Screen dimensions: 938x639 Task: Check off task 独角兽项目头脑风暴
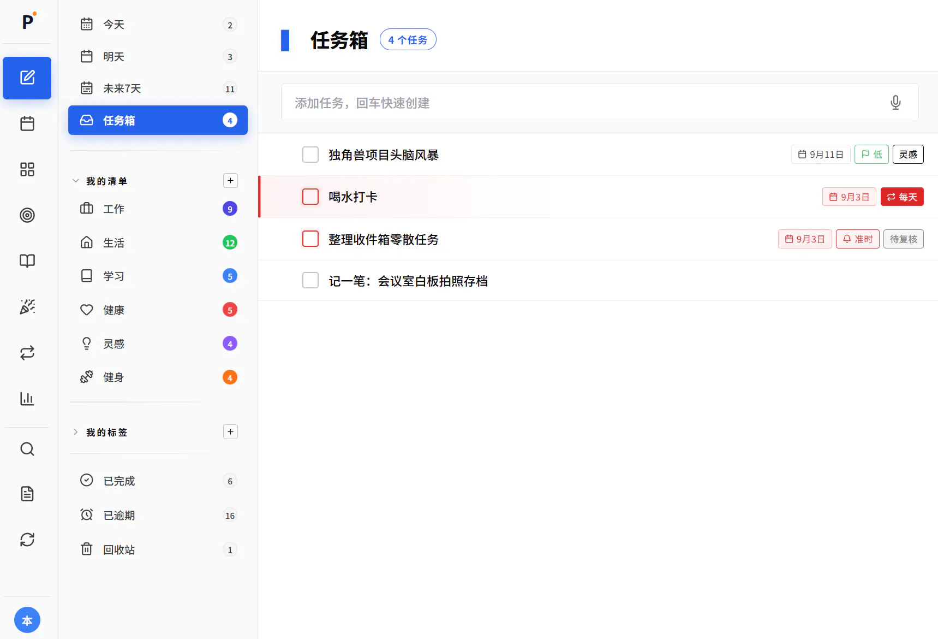coord(310,155)
